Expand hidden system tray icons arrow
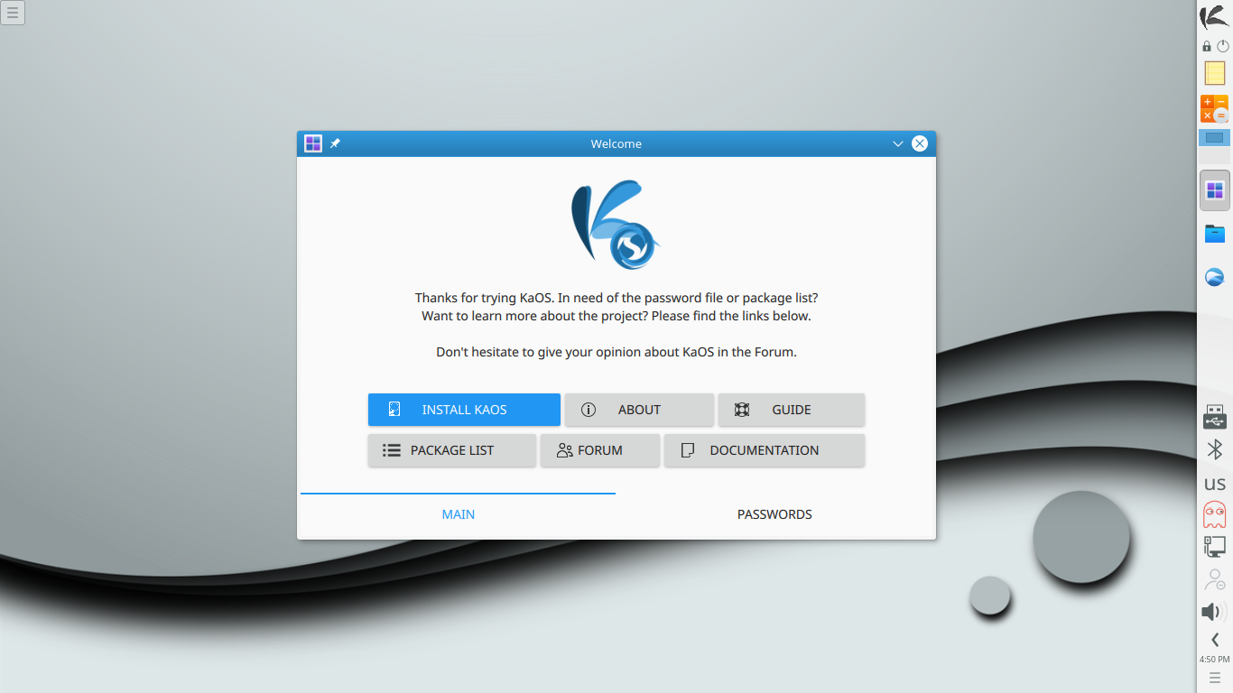This screenshot has width=1233, height=693. tap(1215, 640)
